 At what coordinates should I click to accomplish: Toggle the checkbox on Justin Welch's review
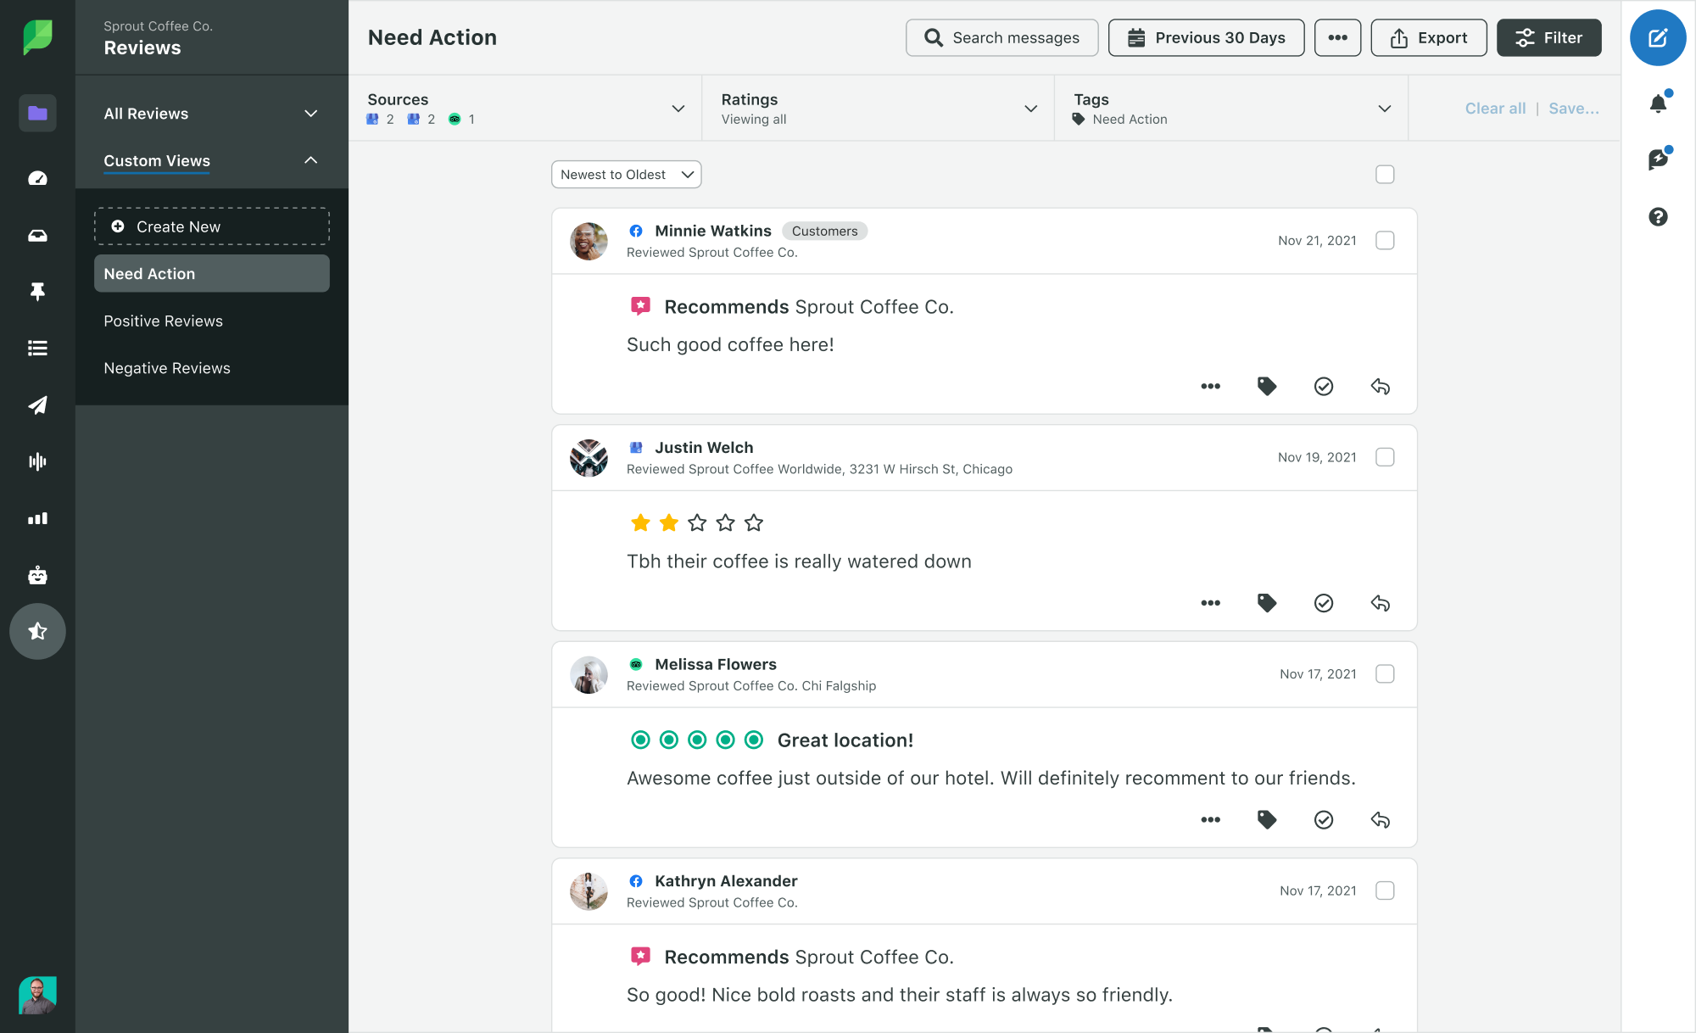coord(1385,456)
